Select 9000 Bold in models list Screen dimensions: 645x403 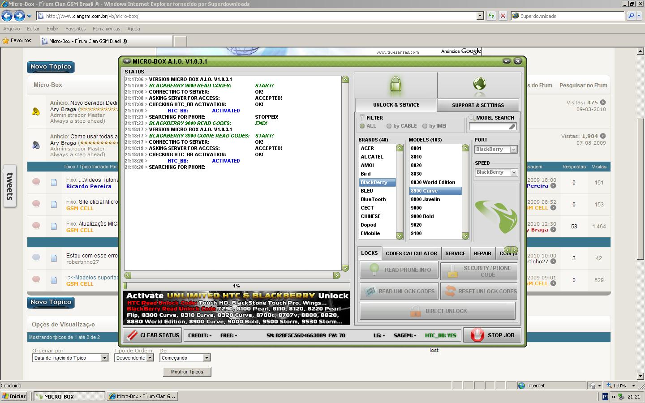[x=435, y=216]
